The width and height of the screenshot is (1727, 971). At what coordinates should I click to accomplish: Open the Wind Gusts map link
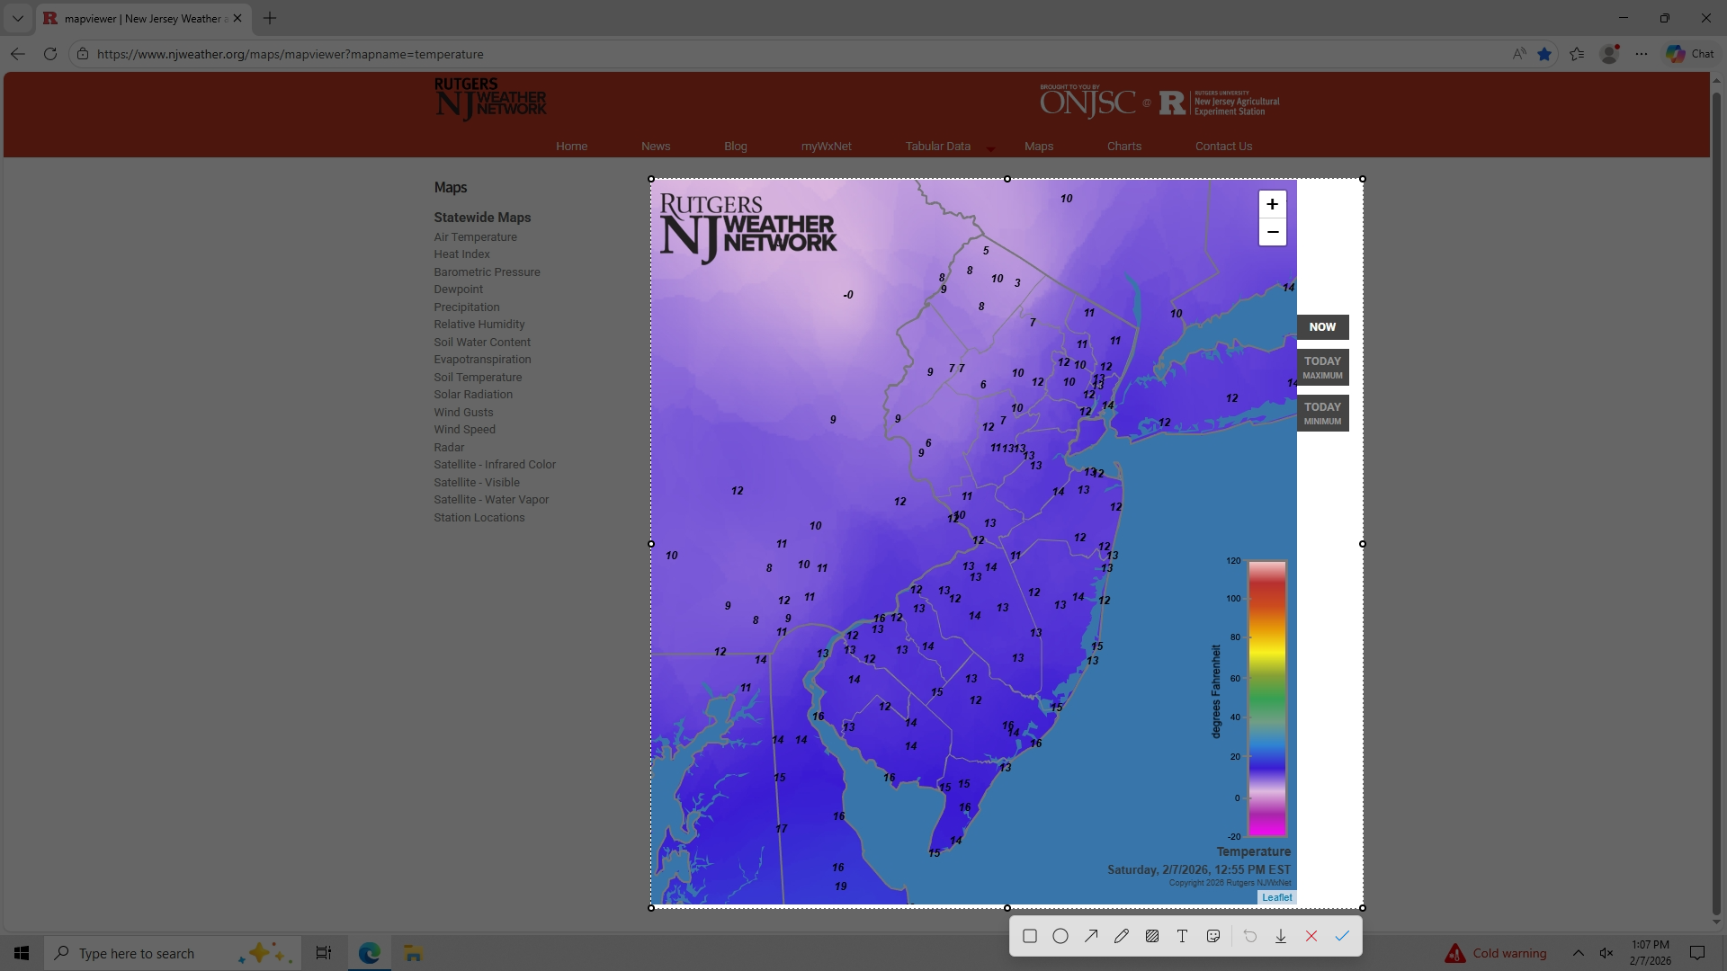(x=463, y=412)
